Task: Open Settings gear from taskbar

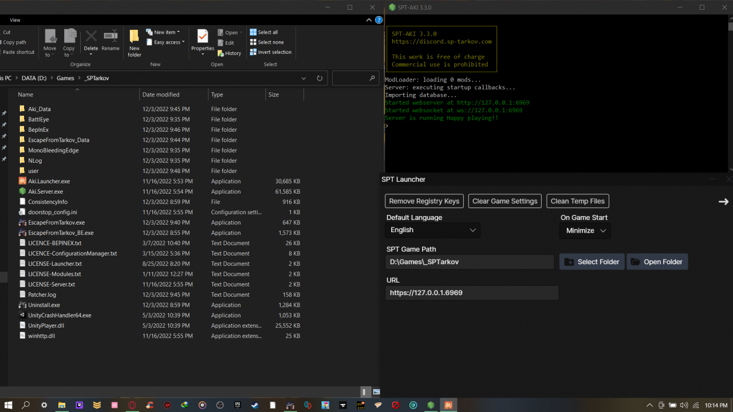Action: pos(44,405)
